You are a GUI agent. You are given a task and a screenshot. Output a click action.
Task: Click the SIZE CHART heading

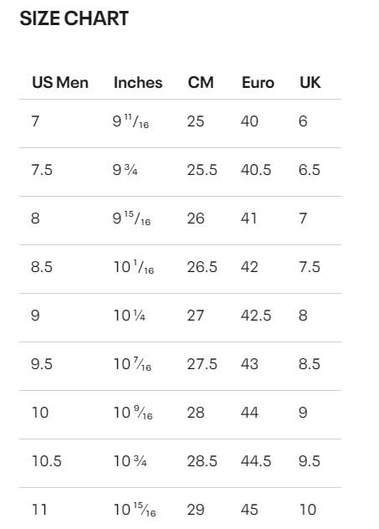point(74,18)
